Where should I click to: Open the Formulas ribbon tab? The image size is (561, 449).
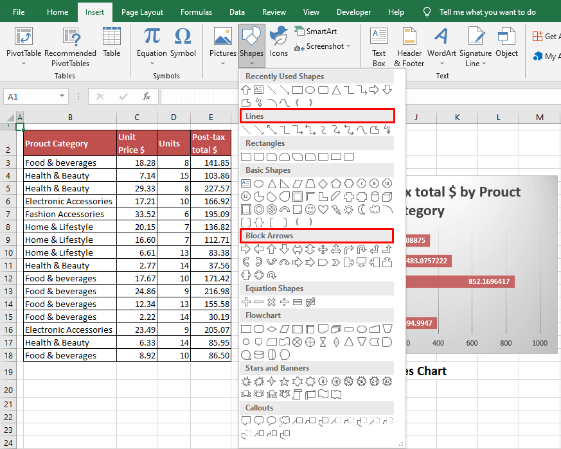(196, 12)
